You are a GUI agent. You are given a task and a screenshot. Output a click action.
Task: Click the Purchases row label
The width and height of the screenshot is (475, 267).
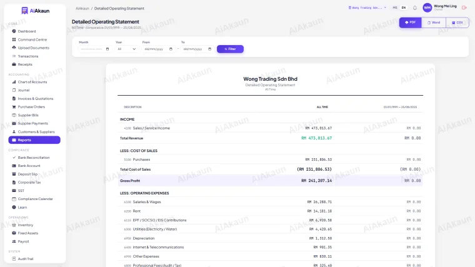(x=141, y=159)
